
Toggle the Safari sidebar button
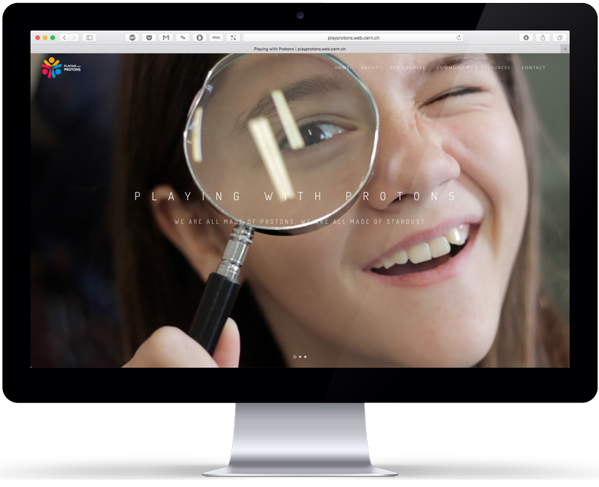click(89, 37)
